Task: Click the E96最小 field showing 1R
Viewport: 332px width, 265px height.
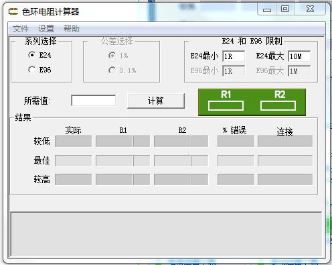Action: point(234,71)
